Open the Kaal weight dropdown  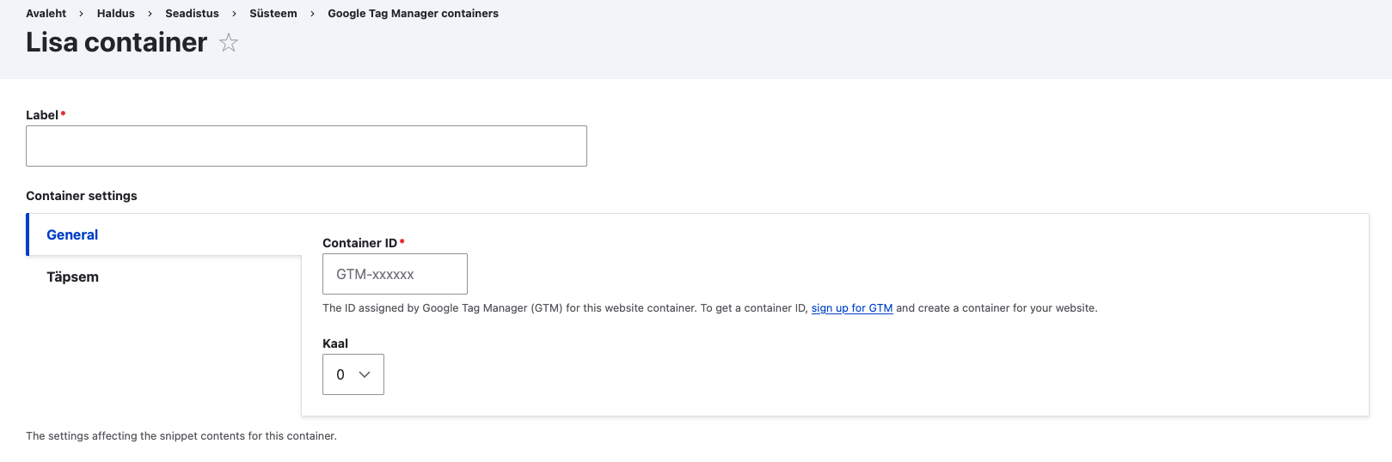(353, 374)
